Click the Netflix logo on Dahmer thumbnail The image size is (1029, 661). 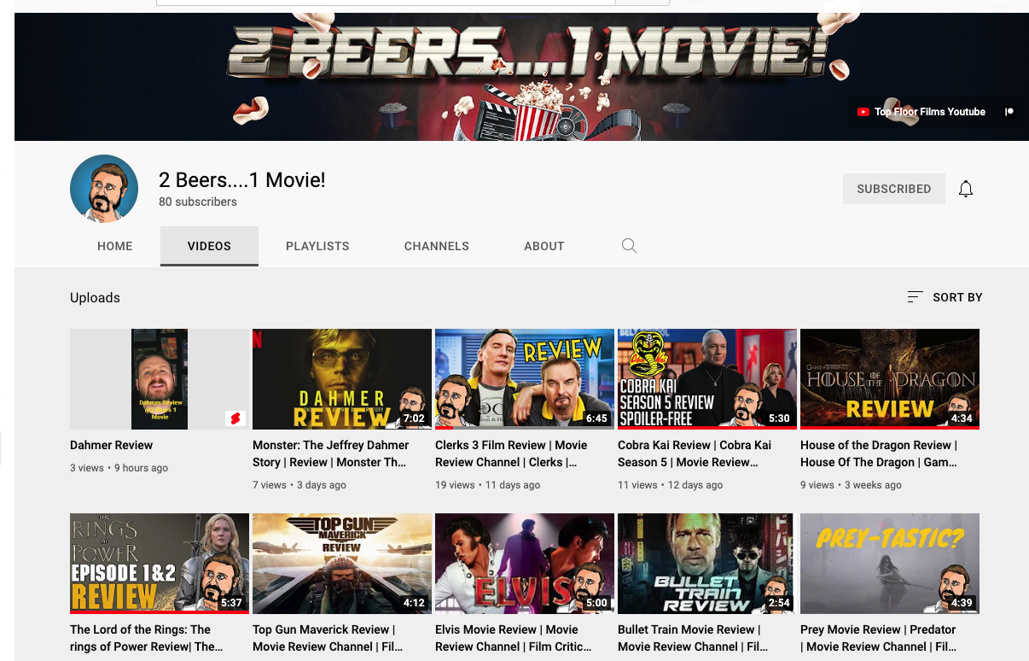coord(257,339)
